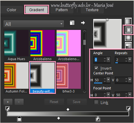Image resolution: width=134 pixels, height=123 pixels.
Task: Click the plus button to add gradient
Action: coord(8,102)
